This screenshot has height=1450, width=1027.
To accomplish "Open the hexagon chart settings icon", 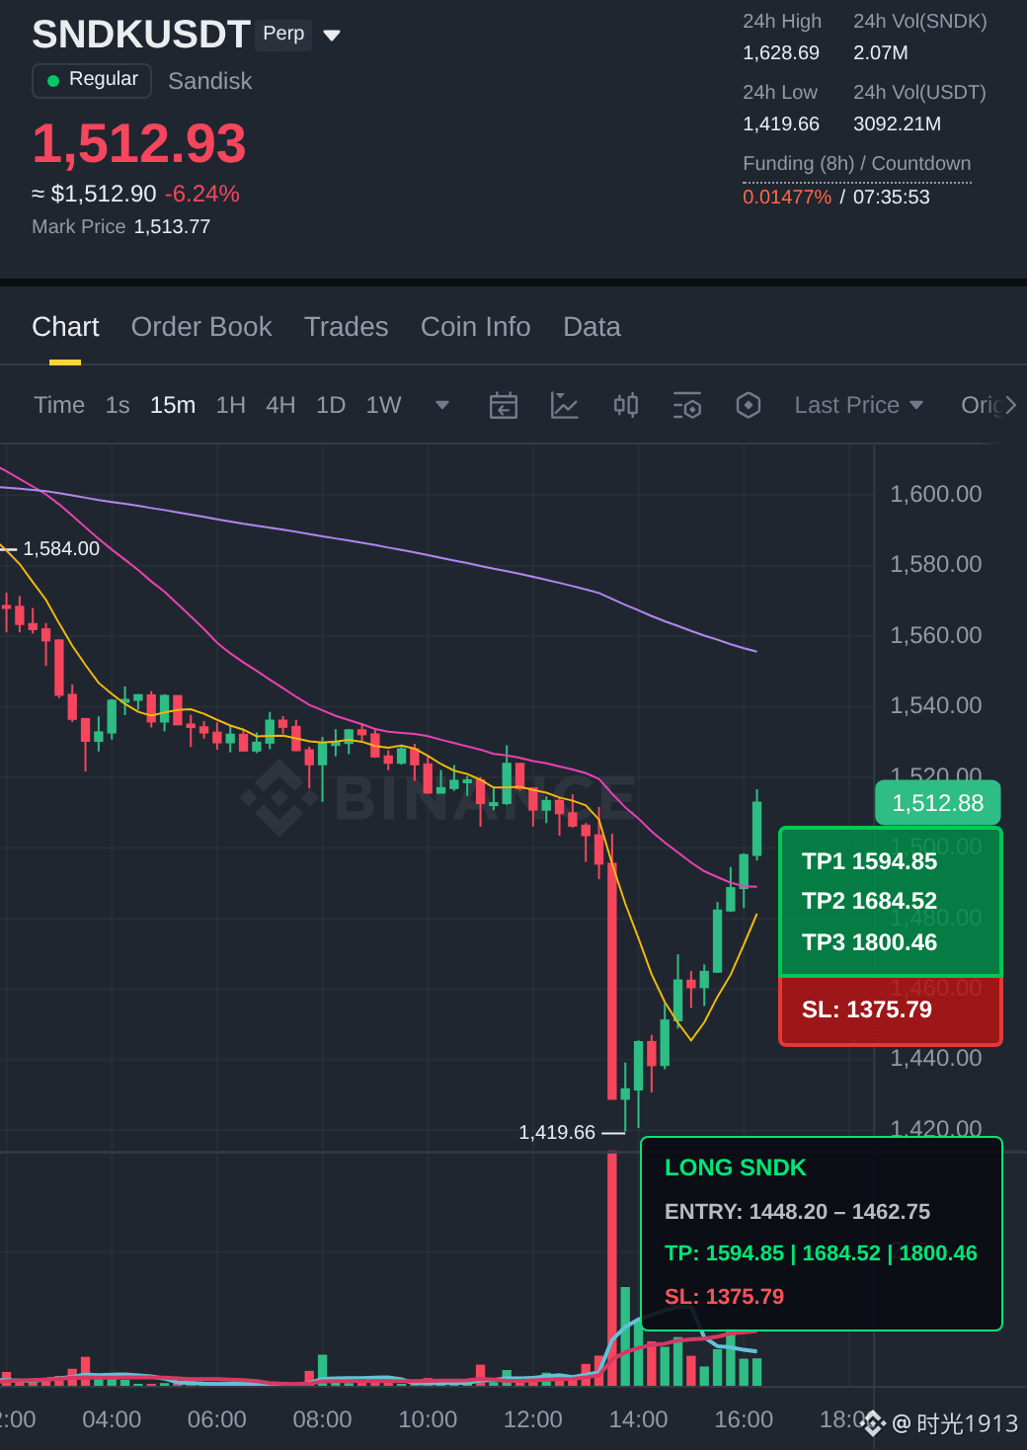I will [x=749, y=405].
